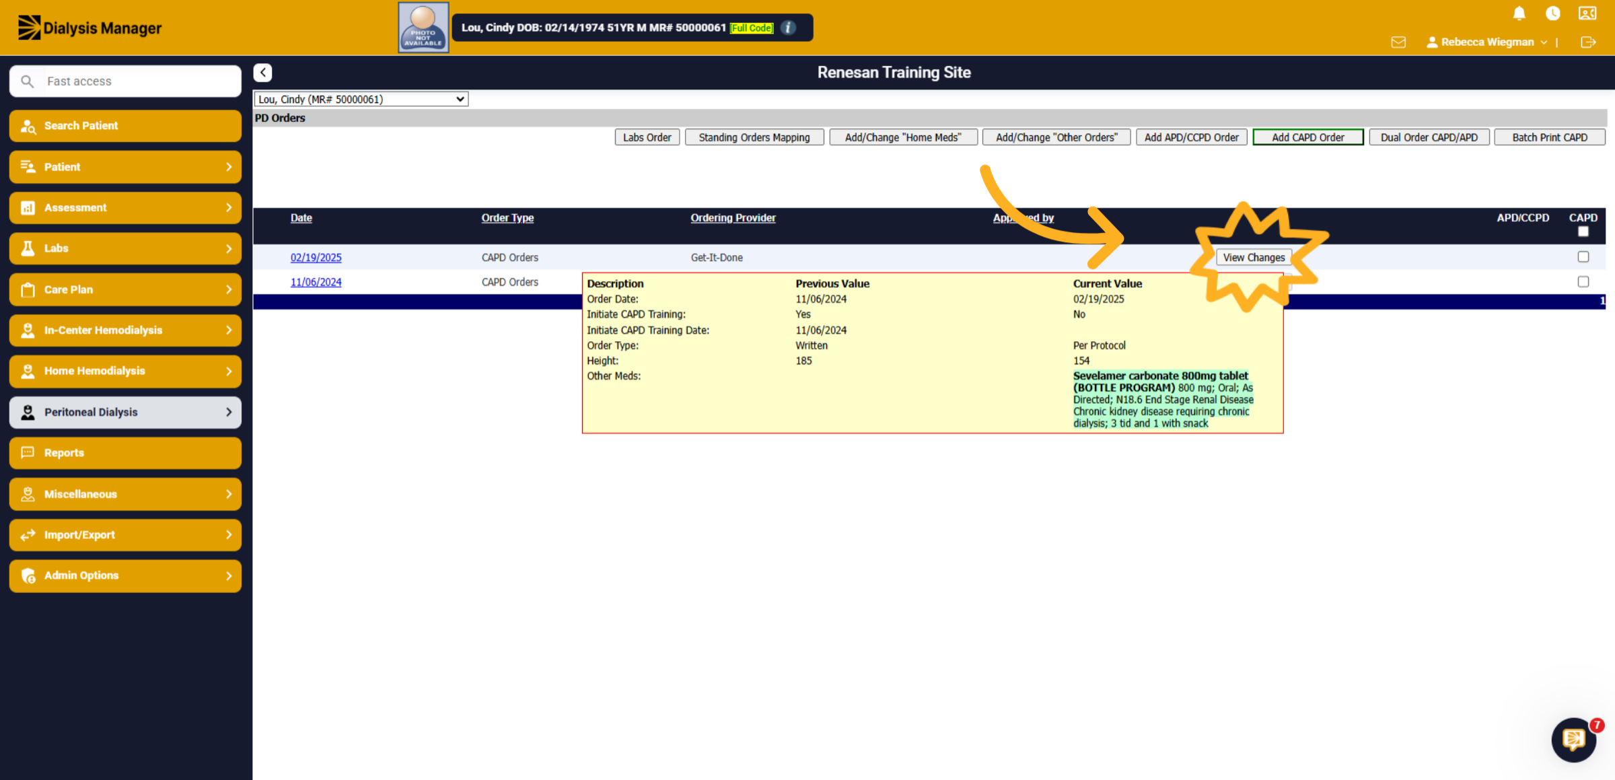Image resolution: width=1615 pixels, height=780 pixels.
Task: Open the 02/19/2025 order link
Action: pos(316,258)
